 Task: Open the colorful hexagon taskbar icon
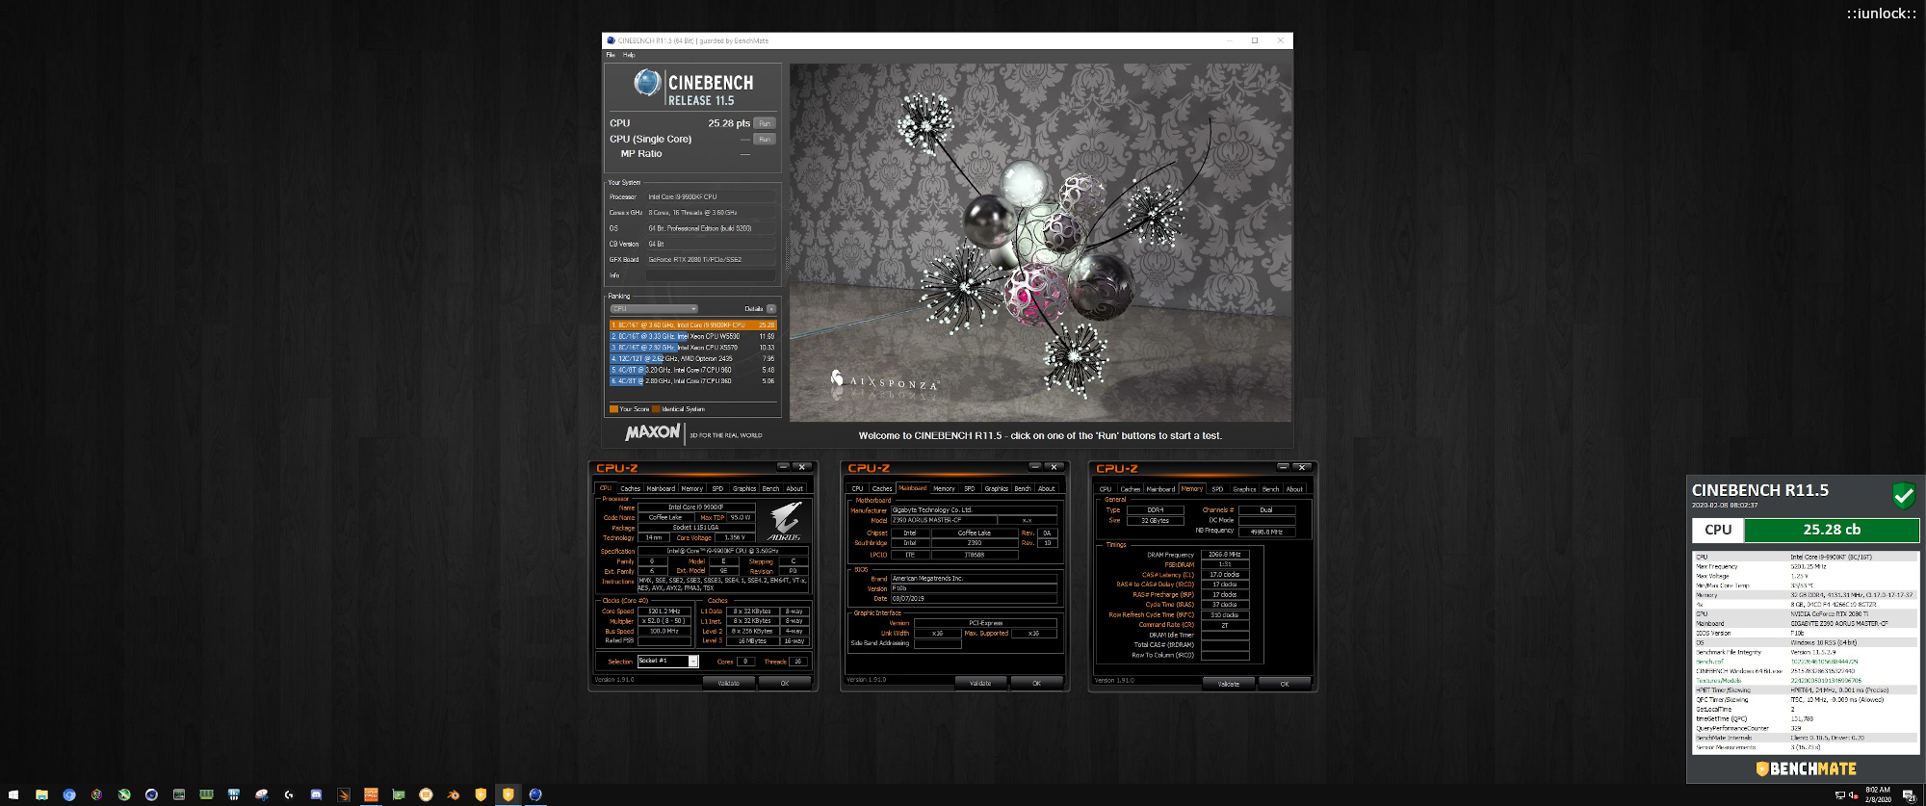pos(96,794)
